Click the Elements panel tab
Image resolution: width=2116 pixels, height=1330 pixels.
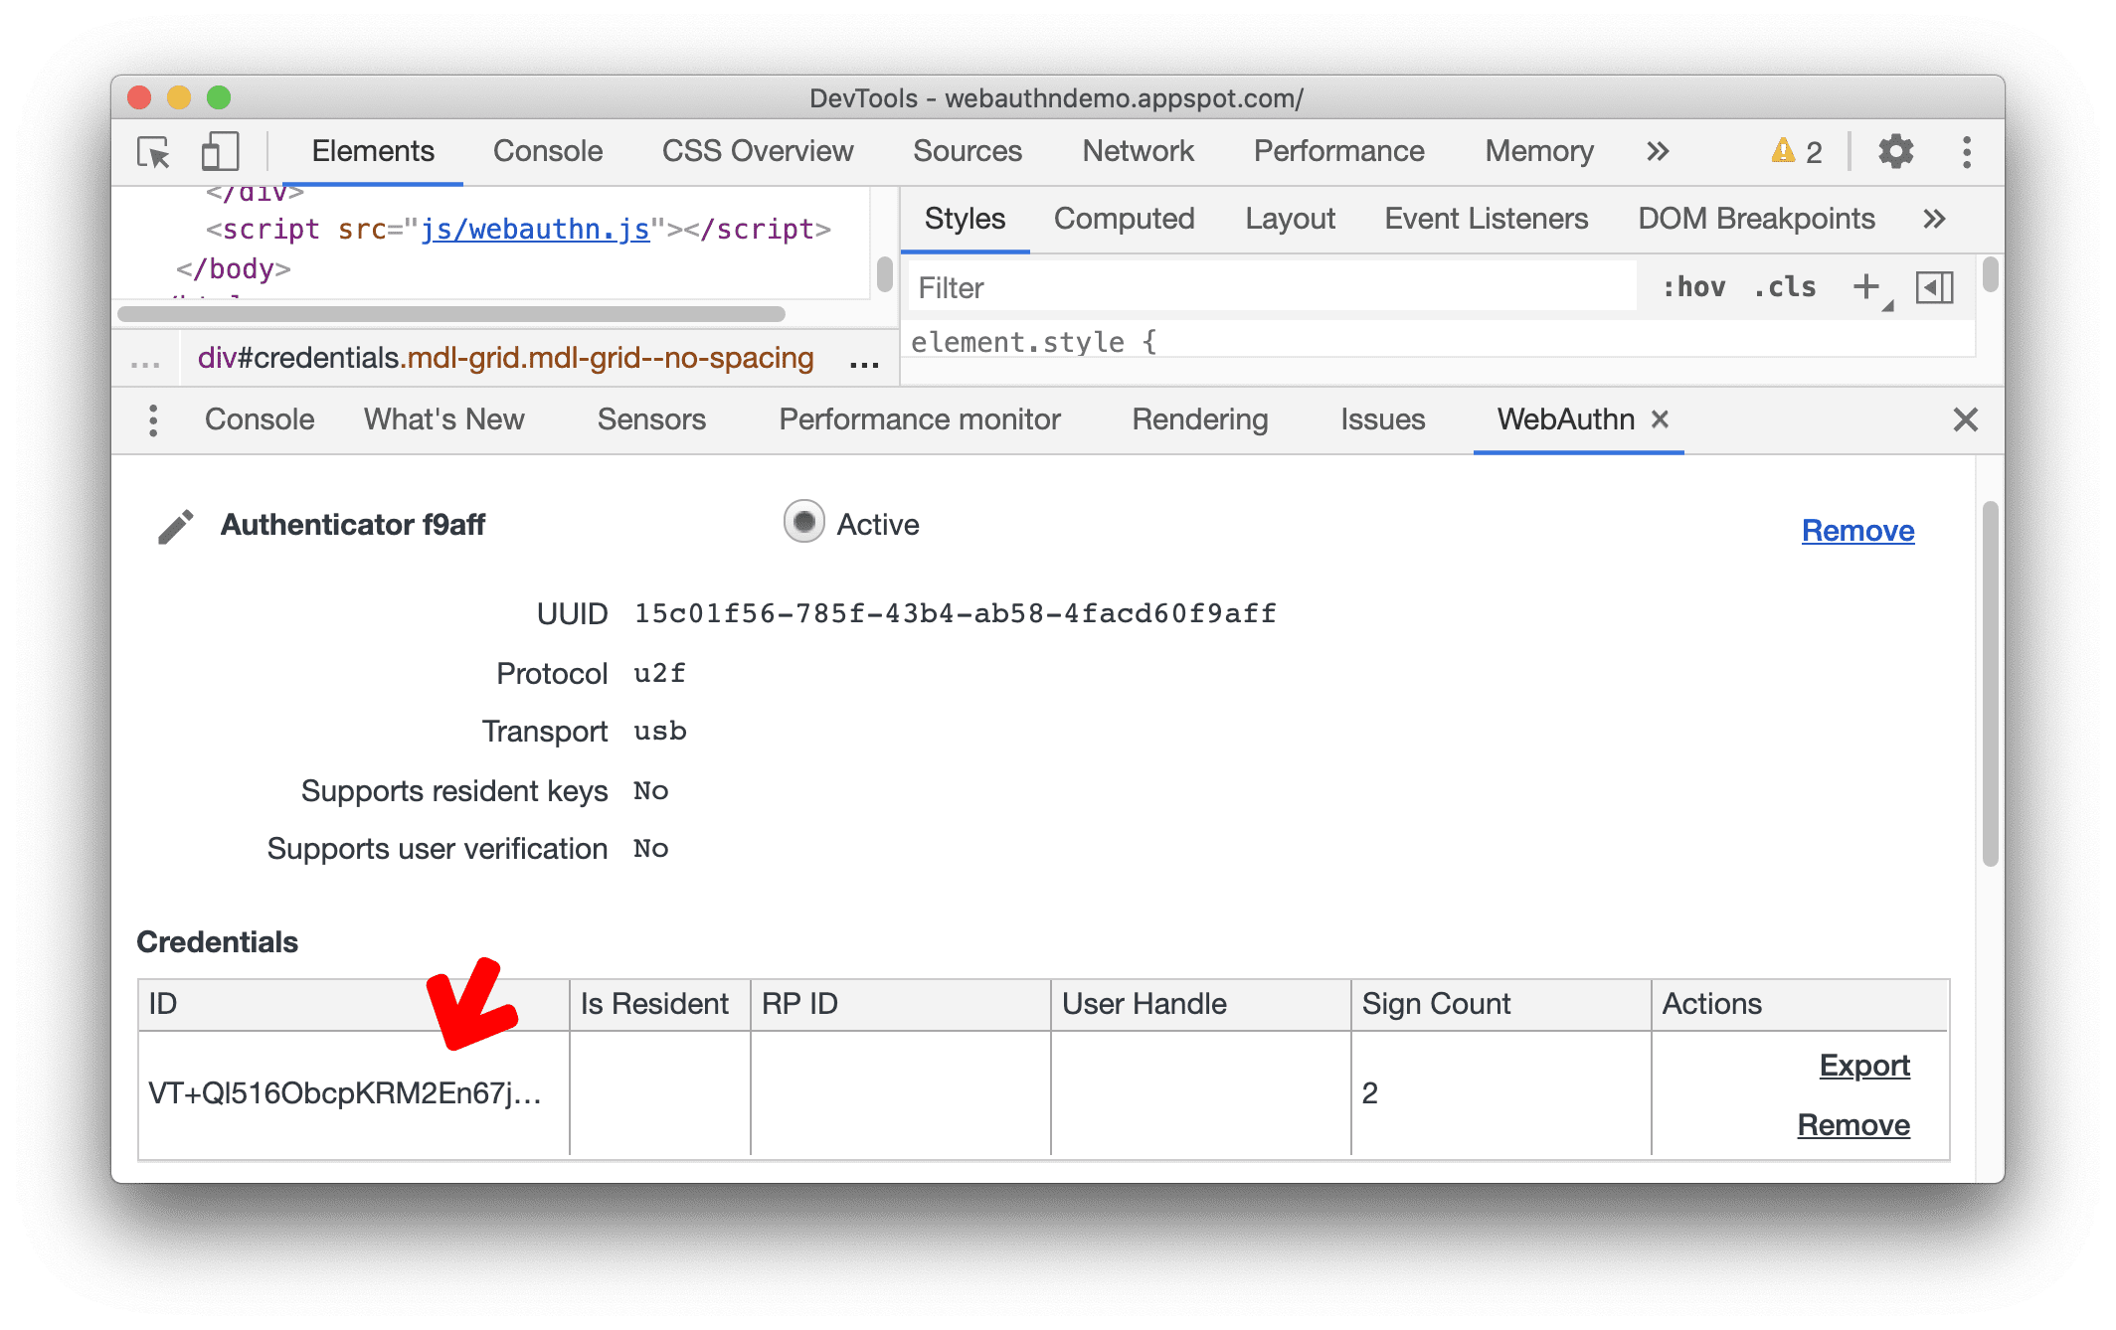coord(371,152)
